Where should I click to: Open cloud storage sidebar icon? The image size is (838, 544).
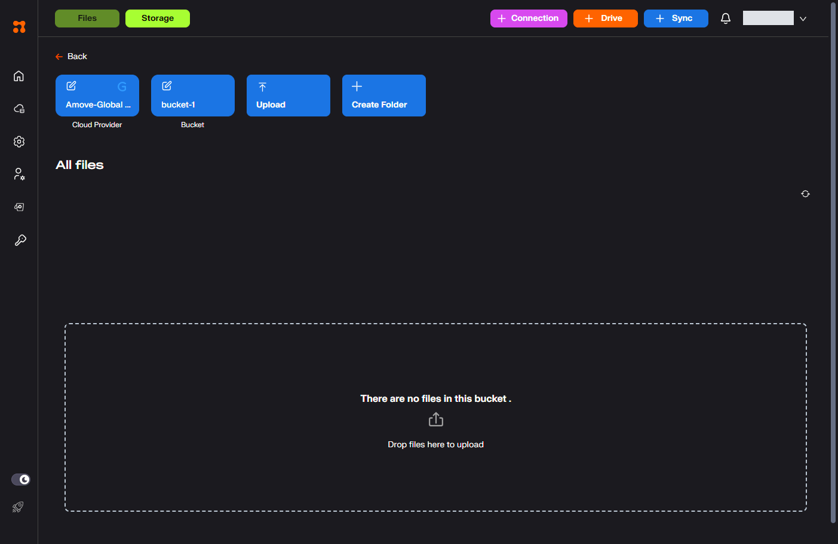19,109
